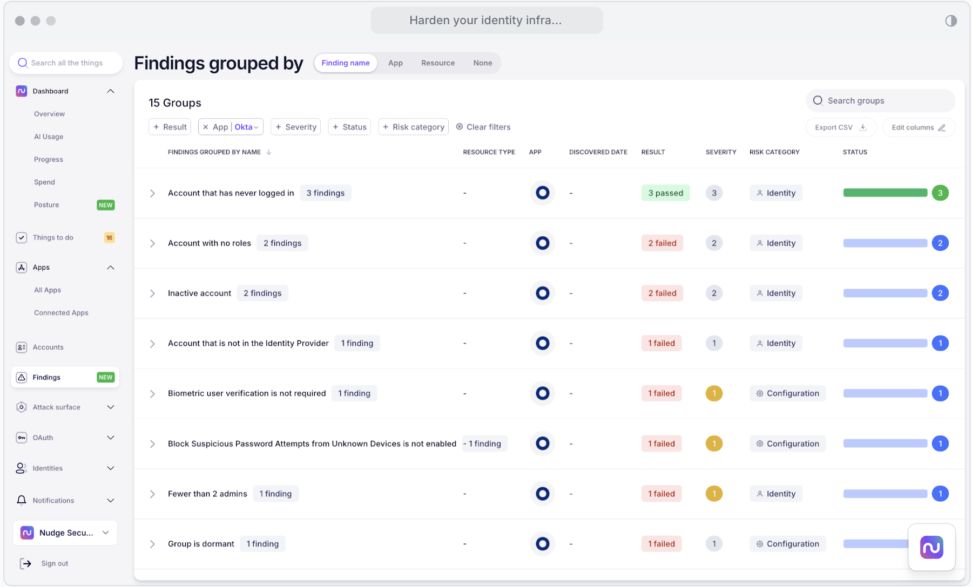Expand the Account with no roles row
972x587 pixels.
pos(152,243)
